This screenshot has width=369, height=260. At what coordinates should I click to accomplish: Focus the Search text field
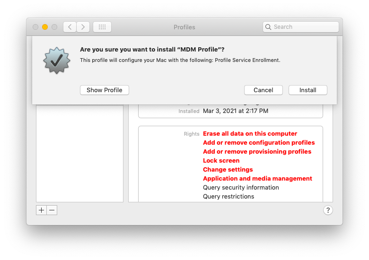pos(305,27)
